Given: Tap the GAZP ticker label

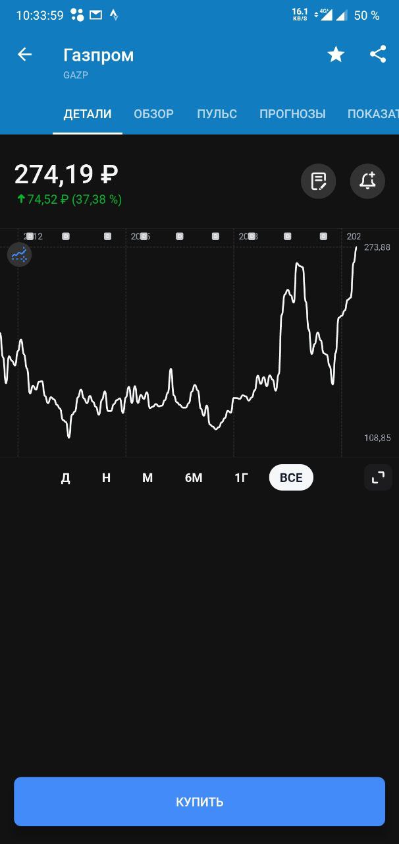Looking at the screenshot, I should point(76,75).
